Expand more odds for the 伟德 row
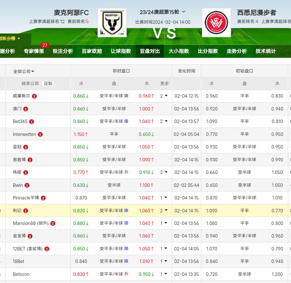291x283 pixels. pos(163,173)
